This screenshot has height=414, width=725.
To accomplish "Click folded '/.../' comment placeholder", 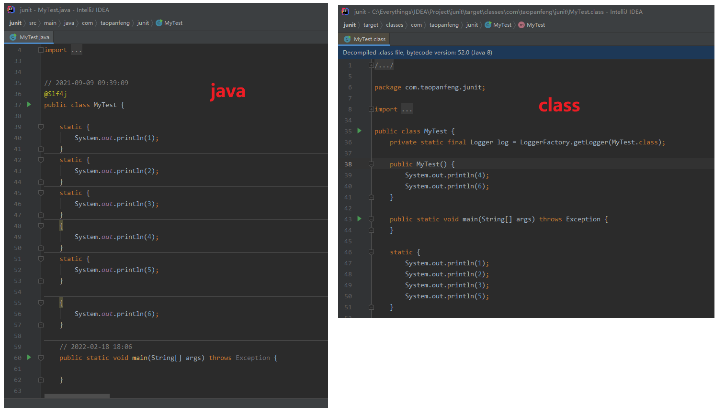I will 384,65.
